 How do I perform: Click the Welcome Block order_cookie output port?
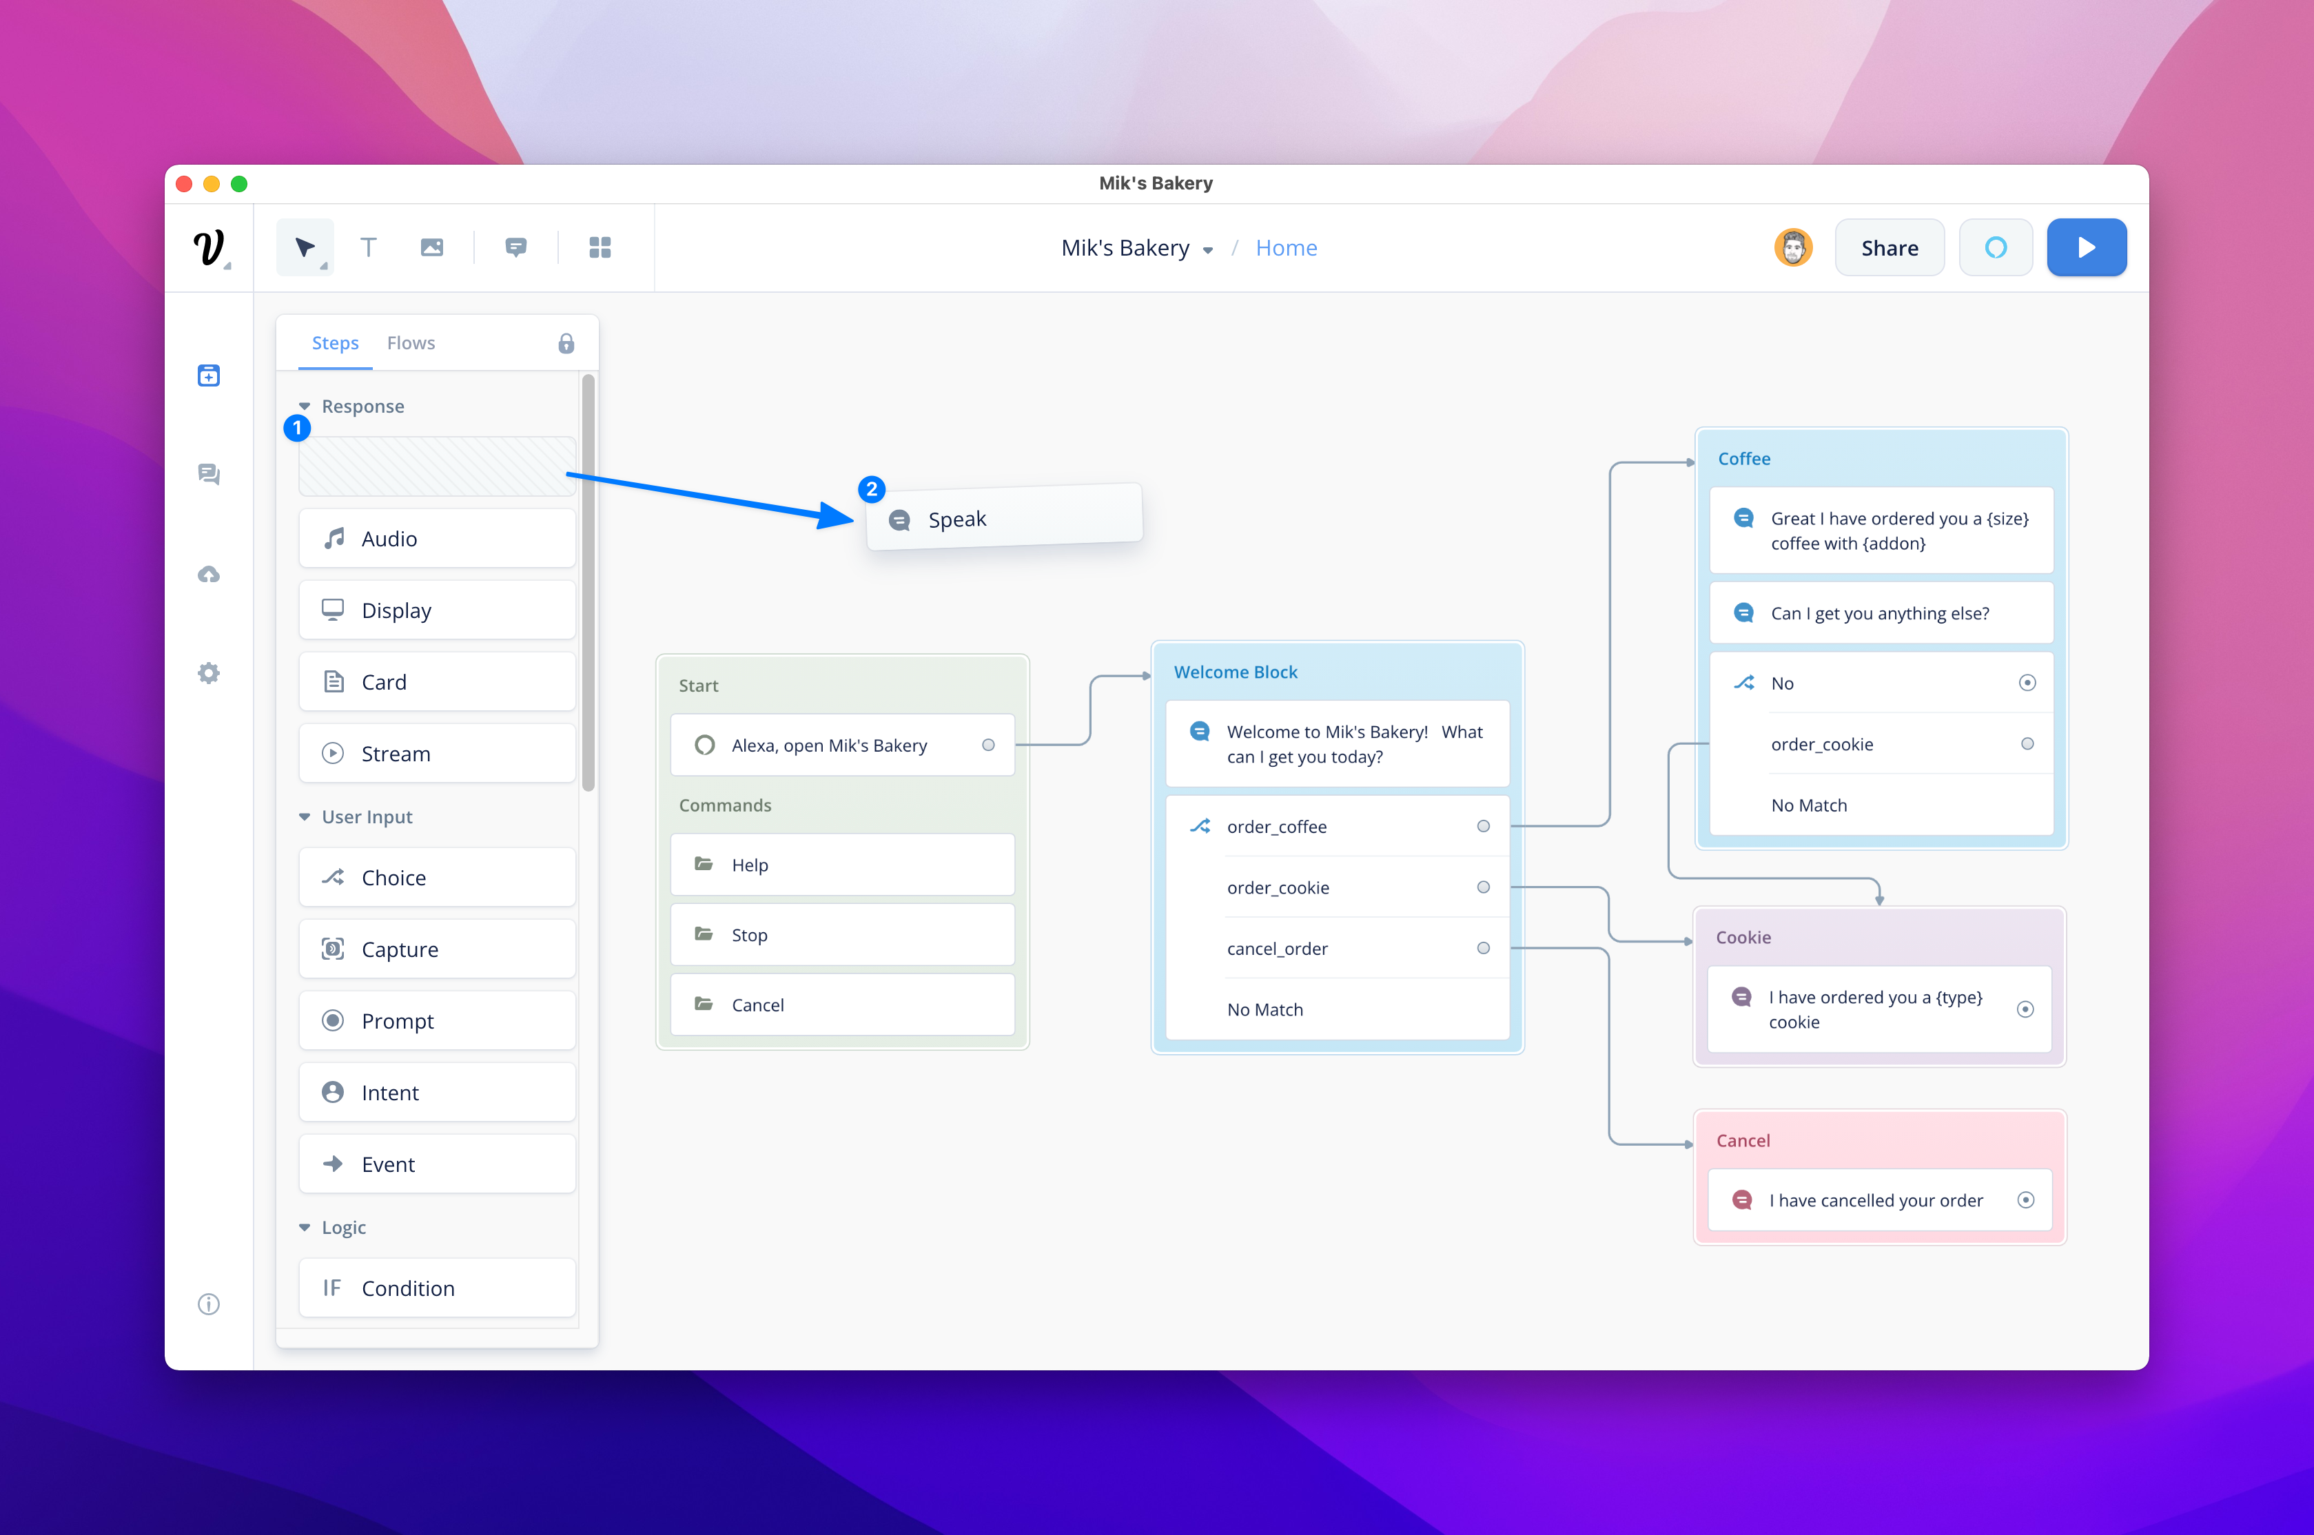click(x=1483, y=887)
